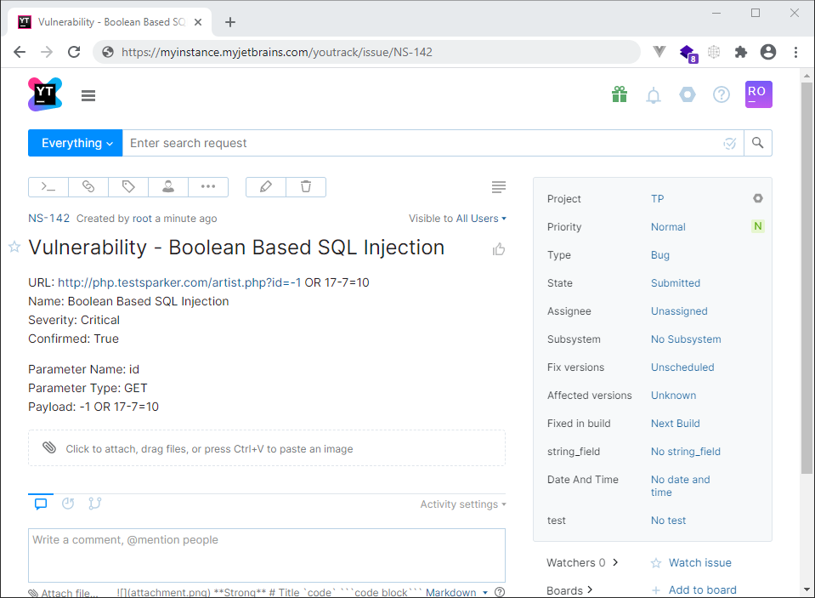The width and height of the screenshot is (815, 598).
Task: Toggle the like thumbs-up on the issue
Action: pyautogui.click(x=499, y=248)
